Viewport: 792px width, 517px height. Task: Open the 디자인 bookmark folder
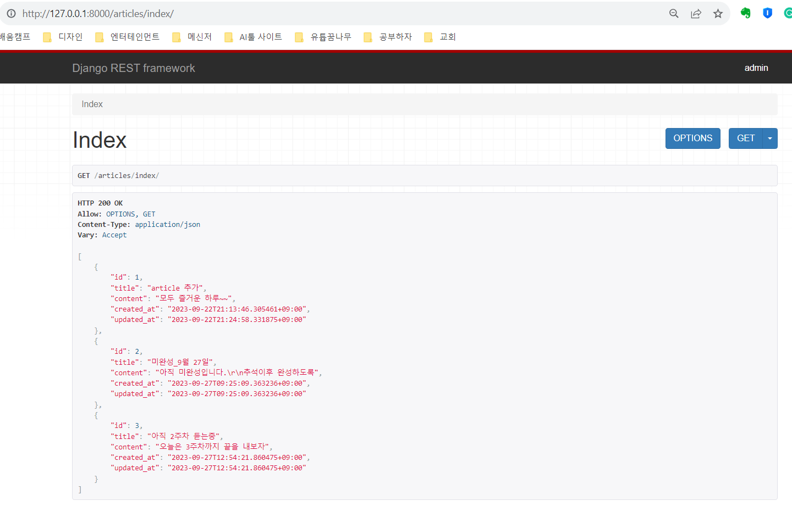63,37
